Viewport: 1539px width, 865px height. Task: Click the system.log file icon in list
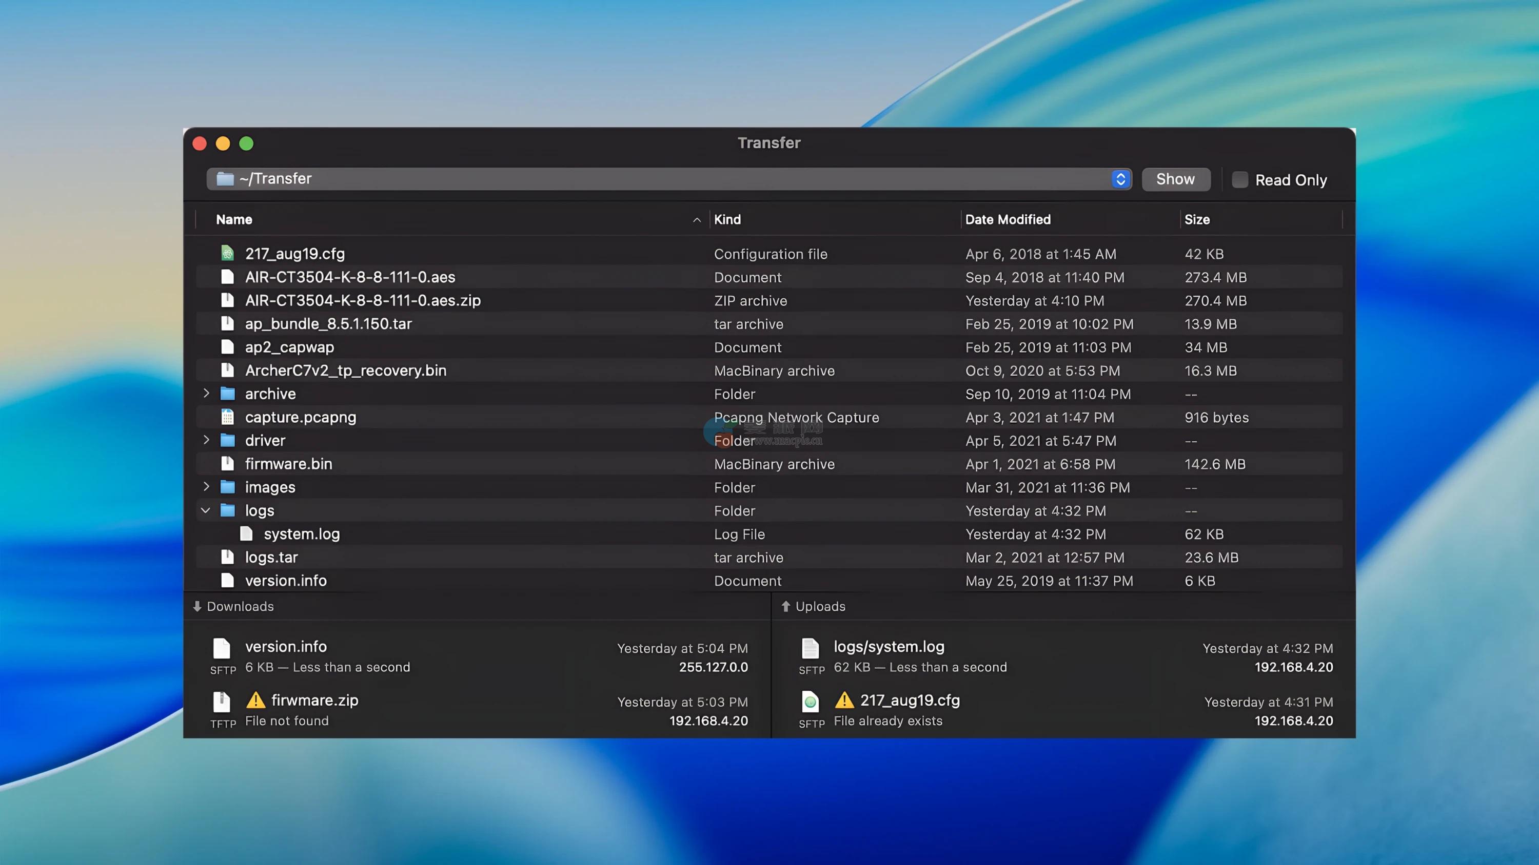246,533
